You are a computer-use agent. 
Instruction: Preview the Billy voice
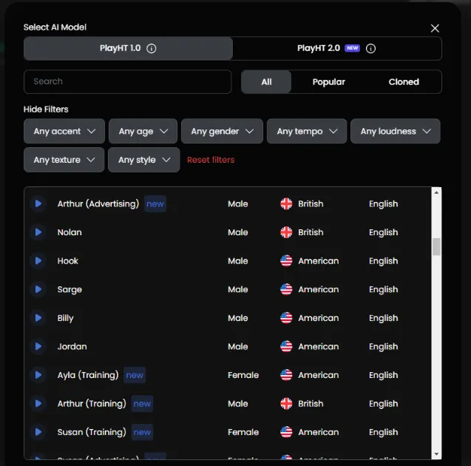tap(38, 318)
